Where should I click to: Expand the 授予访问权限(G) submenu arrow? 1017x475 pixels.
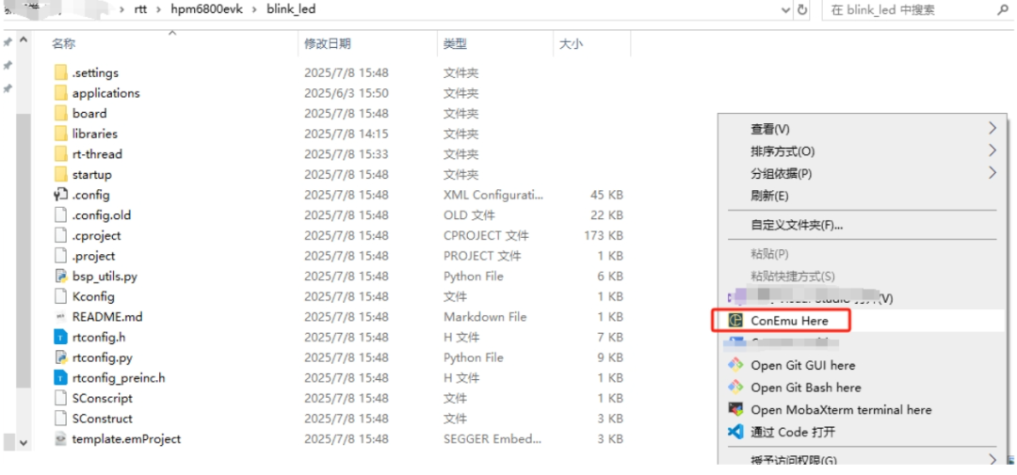[993, 459]
